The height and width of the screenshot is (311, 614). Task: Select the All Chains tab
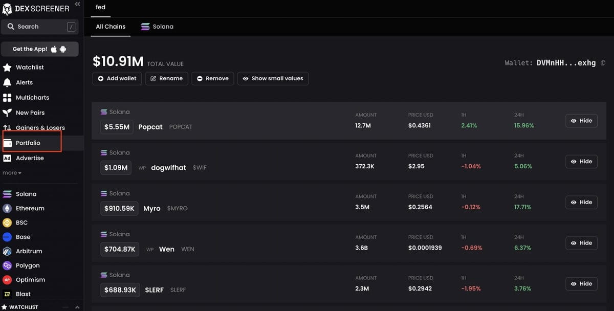pyautogui.click(x=111, y=27)
